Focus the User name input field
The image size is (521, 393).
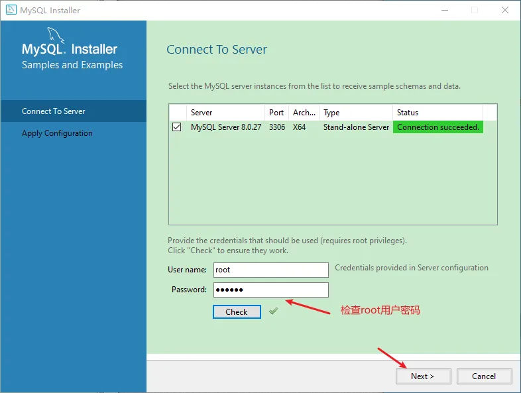[270, 270]
